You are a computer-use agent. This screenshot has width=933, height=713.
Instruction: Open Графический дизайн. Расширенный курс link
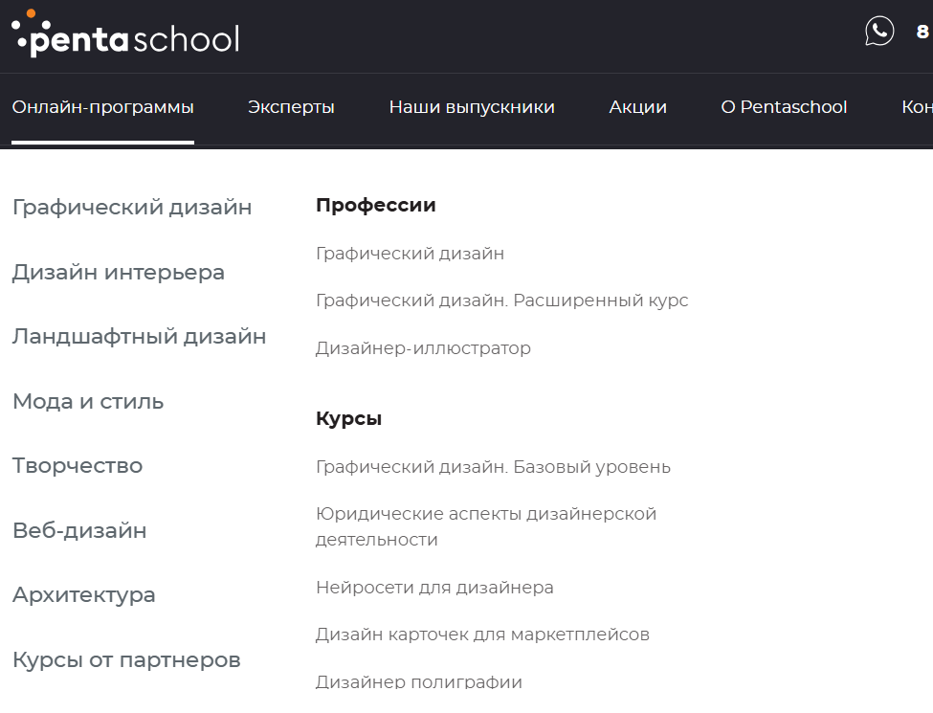pyautogui.click(x=501, y=301)
